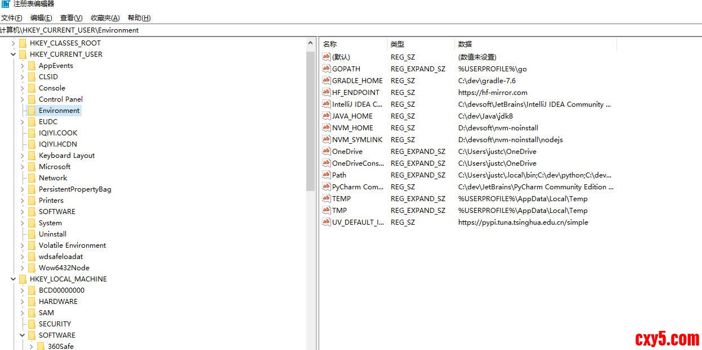Click the HKEY_CLASSES_ROOT folder icon
This screenshot has width=702, height=350.
click(x=23, y=43)
